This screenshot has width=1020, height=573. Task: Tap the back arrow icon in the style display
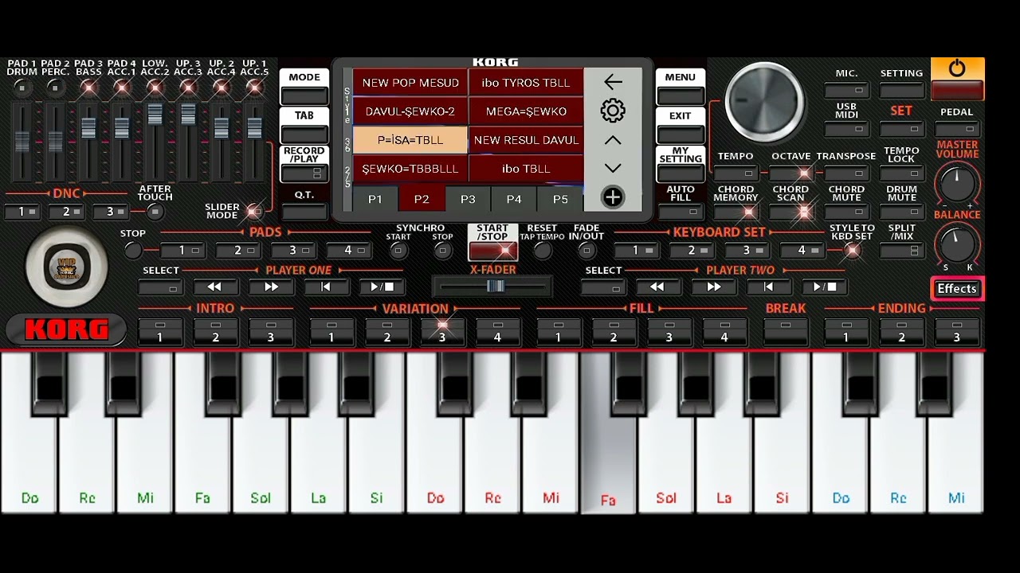pos(613,82)
